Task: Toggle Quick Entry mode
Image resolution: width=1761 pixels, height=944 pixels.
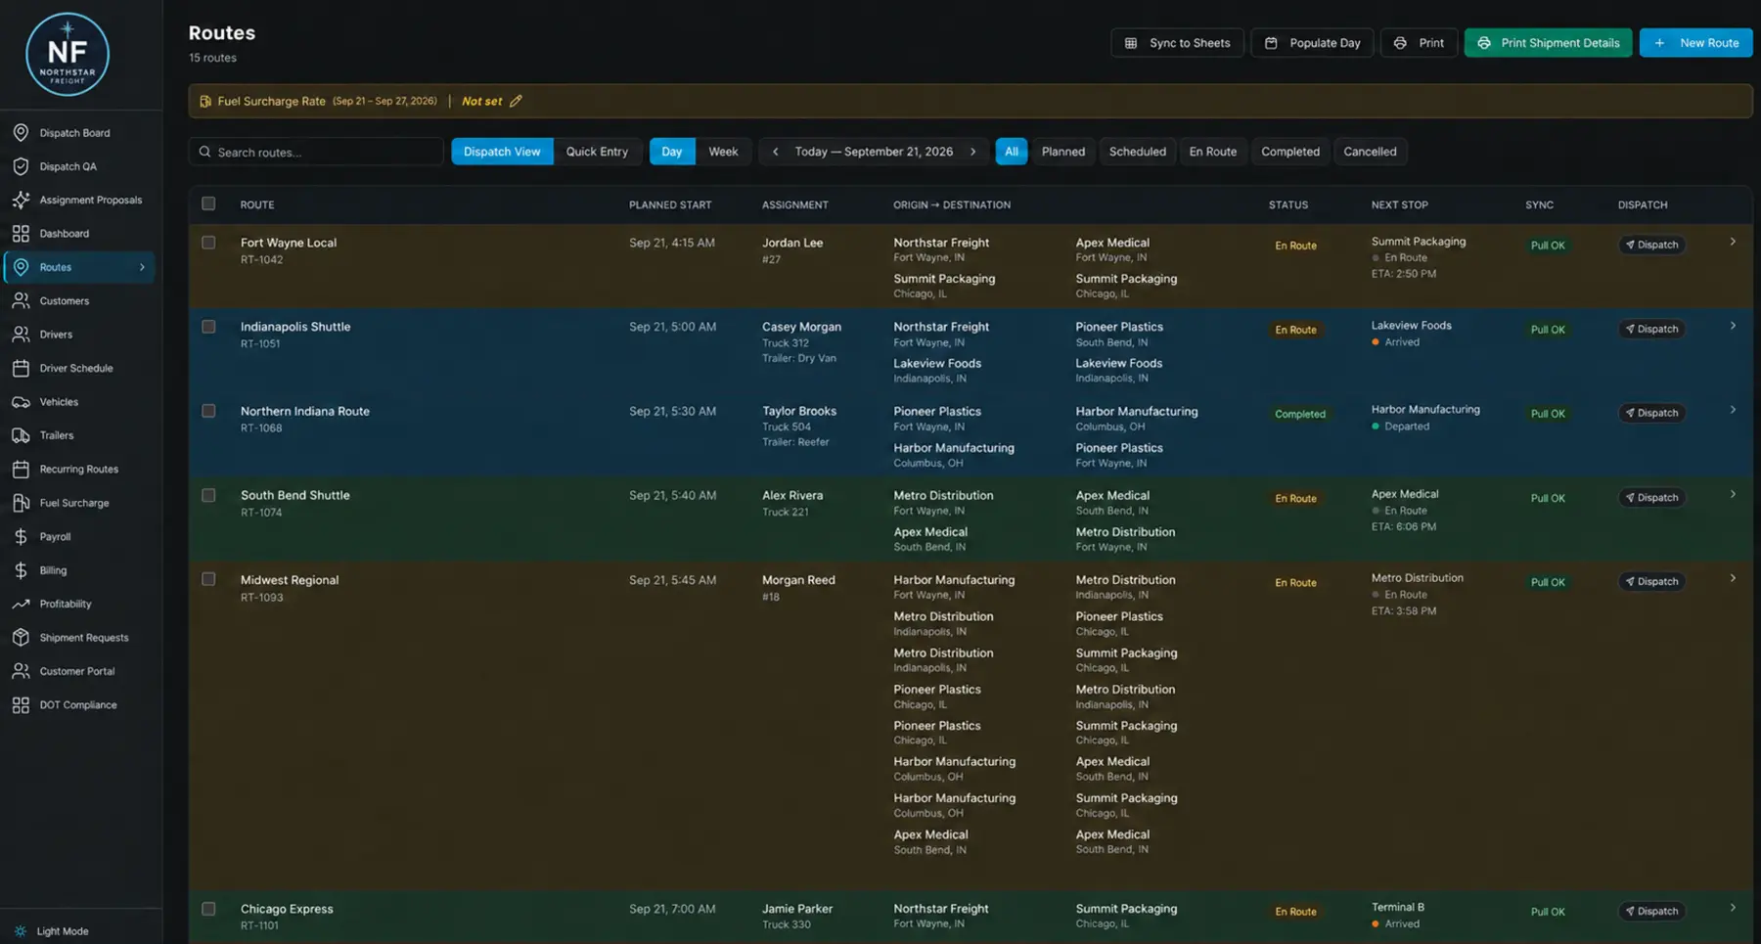Action: [x=597, y=152]
